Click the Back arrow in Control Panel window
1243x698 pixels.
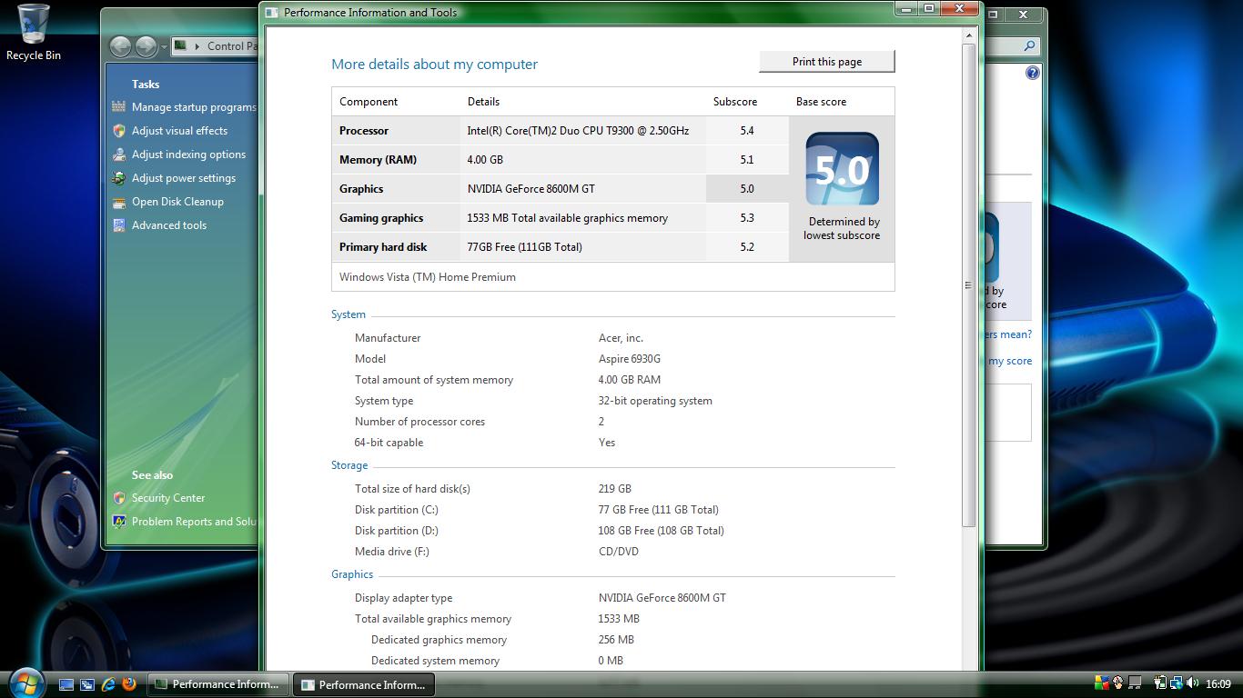(x=119, y=45)
